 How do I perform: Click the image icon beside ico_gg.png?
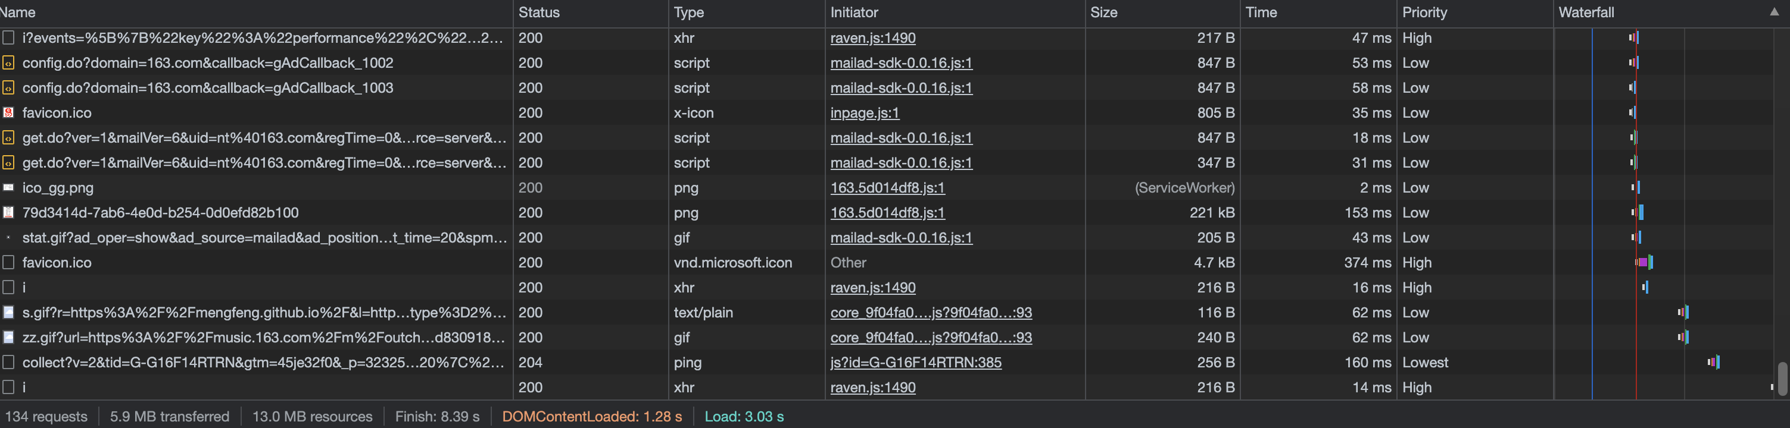coord(8,187)
